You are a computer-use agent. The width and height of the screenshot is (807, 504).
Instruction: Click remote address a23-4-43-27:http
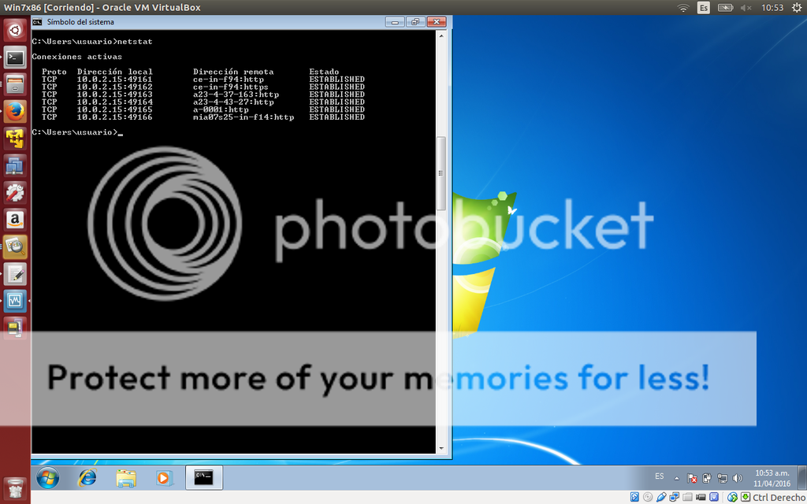233,102
